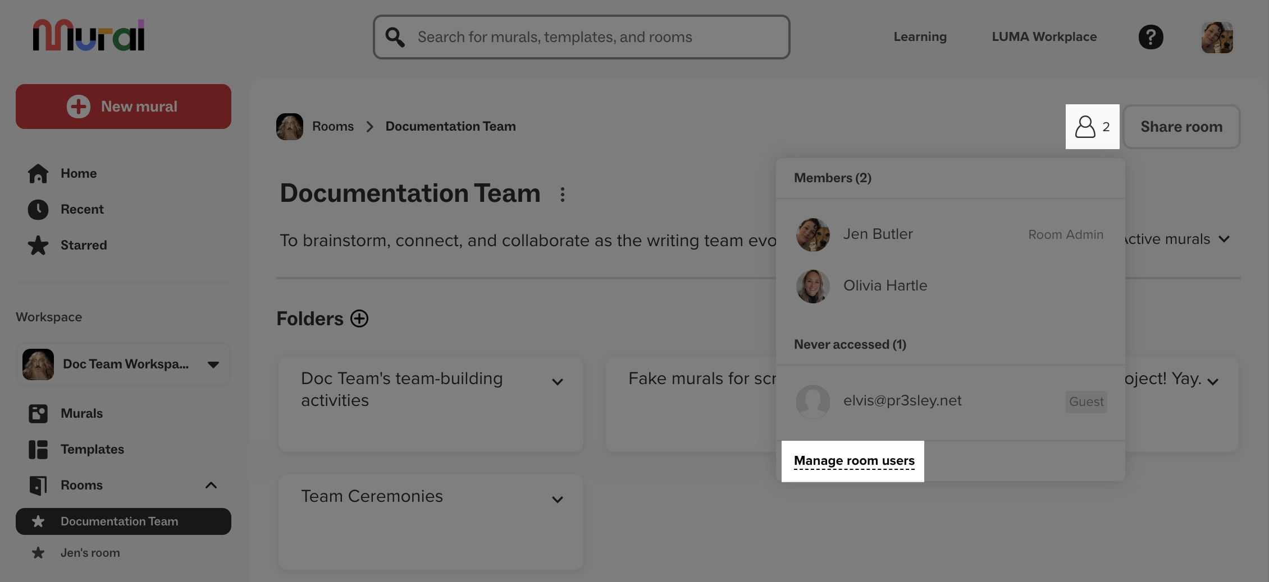The width and height of the screenshot is (1269, 582).
Task: Open the Learning menu
Action: [x=920, y=36]
